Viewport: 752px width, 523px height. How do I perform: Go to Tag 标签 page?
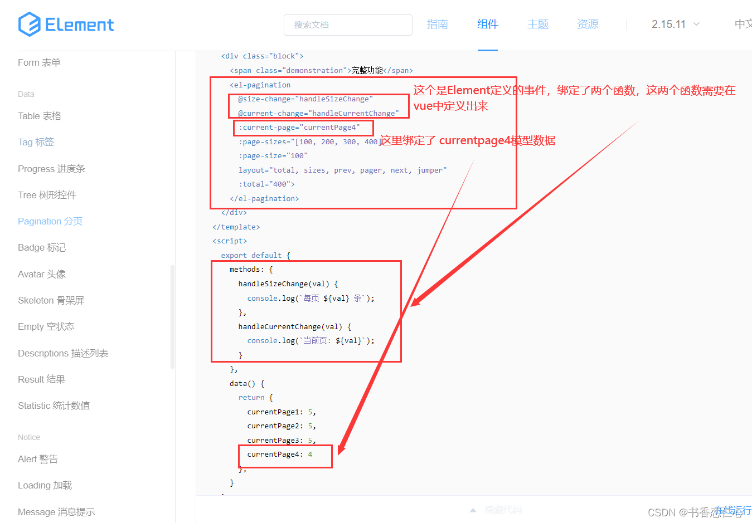tap(36, 142)
